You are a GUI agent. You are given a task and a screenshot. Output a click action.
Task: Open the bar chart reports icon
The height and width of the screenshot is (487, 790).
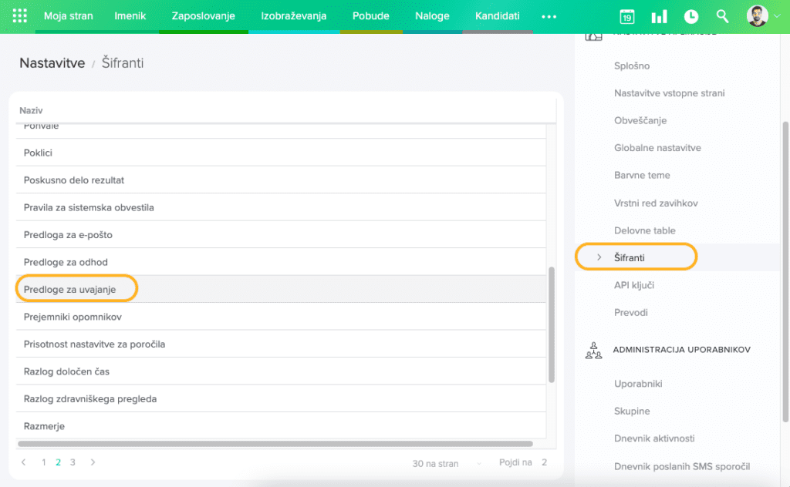point(659,17)
